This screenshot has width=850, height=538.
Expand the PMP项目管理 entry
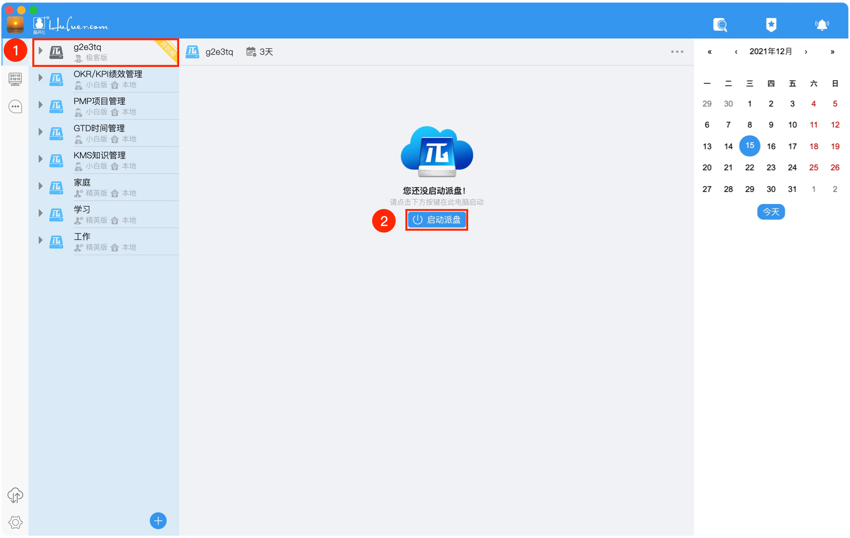41,105
